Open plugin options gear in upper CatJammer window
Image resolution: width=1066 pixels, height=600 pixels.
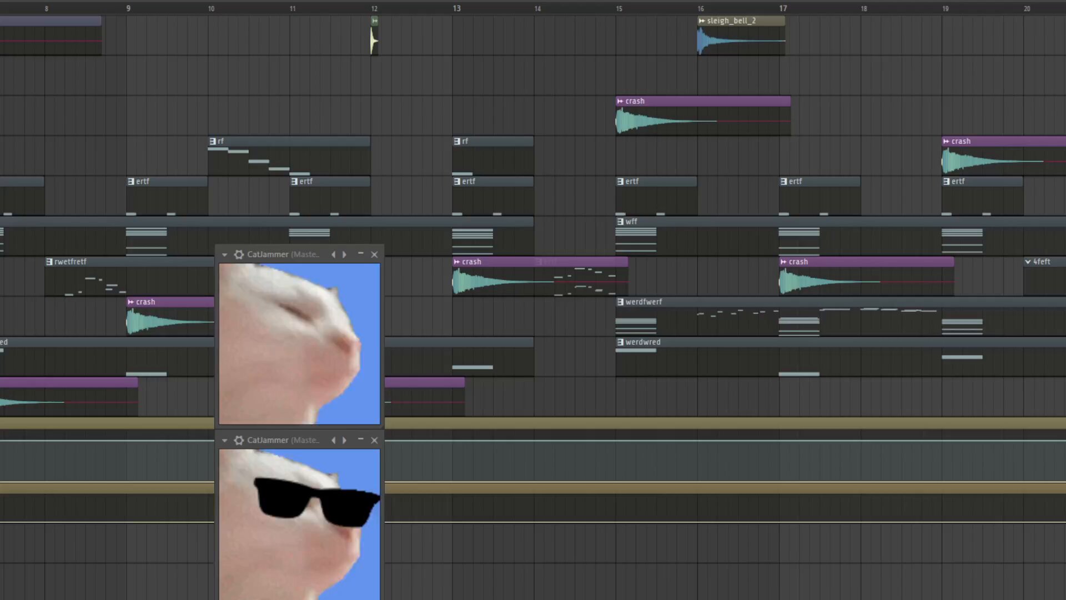[239, 254]
